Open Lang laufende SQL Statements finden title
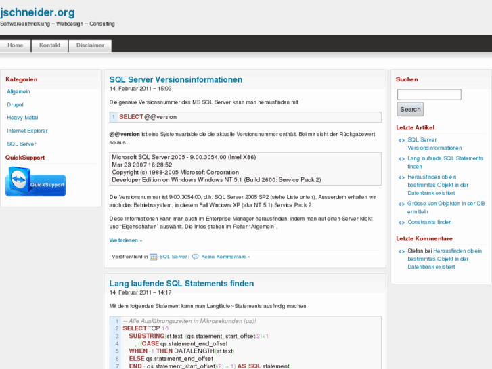 [181, 284]
